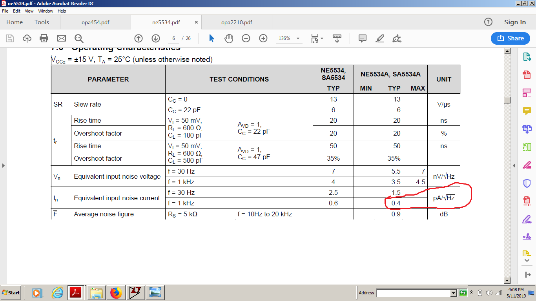Open Compress PDF tool in right pane

tap(527, 201)
